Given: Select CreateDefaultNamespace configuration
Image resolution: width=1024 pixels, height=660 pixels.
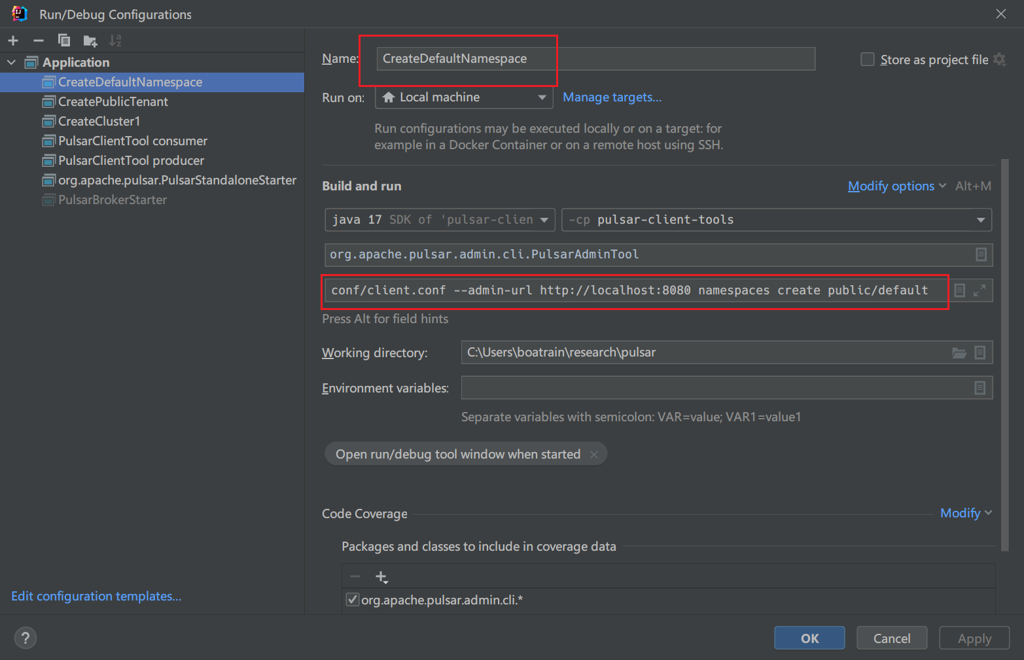Looking at the screenshot, I should 152,82.
